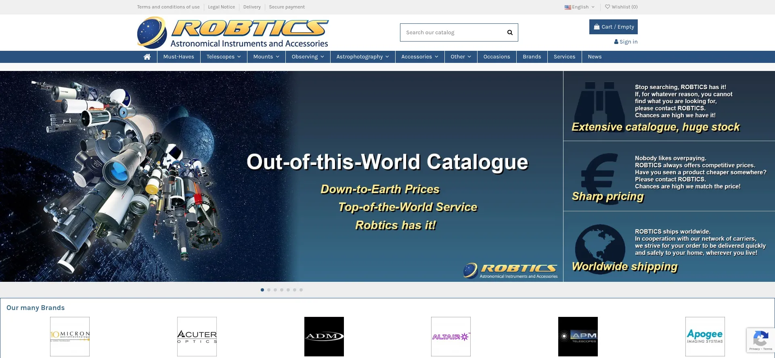Expand the Telescopes menu
Viewport: 775px width, 358px height.
pyautogui.click(x=224, y=57)
